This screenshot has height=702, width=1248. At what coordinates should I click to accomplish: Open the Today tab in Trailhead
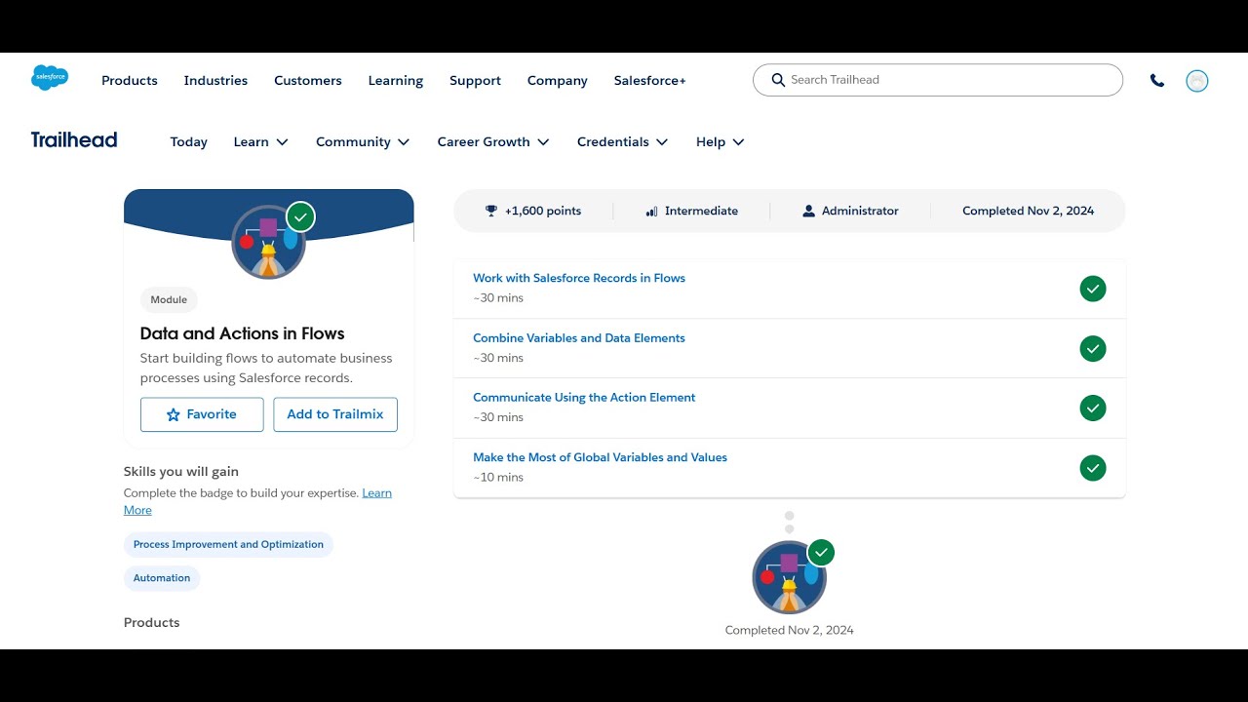click(x=188, y=142)
